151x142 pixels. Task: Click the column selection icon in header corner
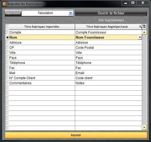click(x=144, y=26)
